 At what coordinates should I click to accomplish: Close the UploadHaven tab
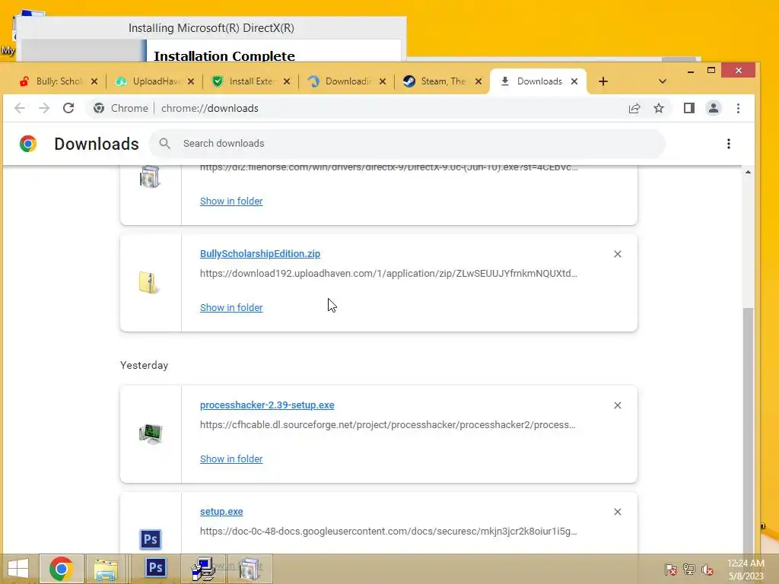click(191, 81)
